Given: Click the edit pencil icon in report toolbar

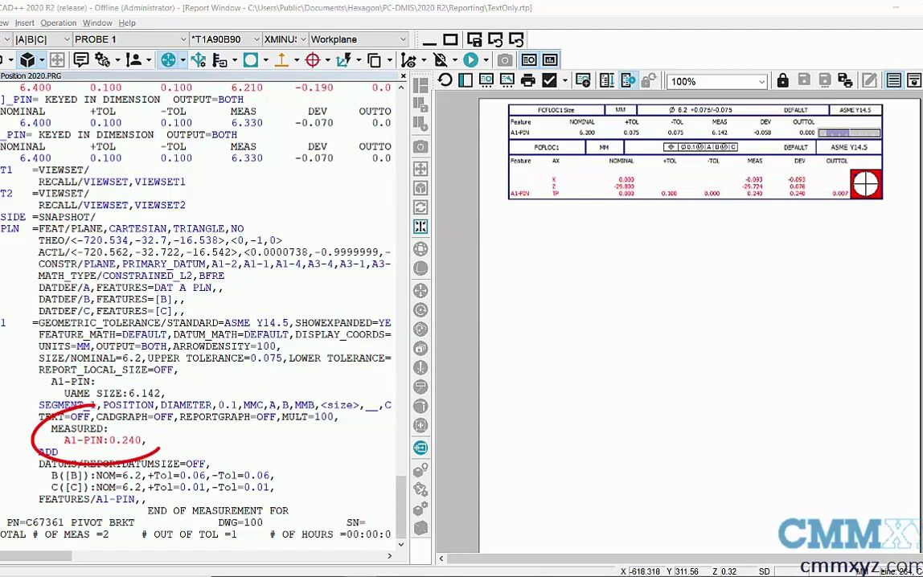Looking at the screenshot, I should tap(869, 80).
